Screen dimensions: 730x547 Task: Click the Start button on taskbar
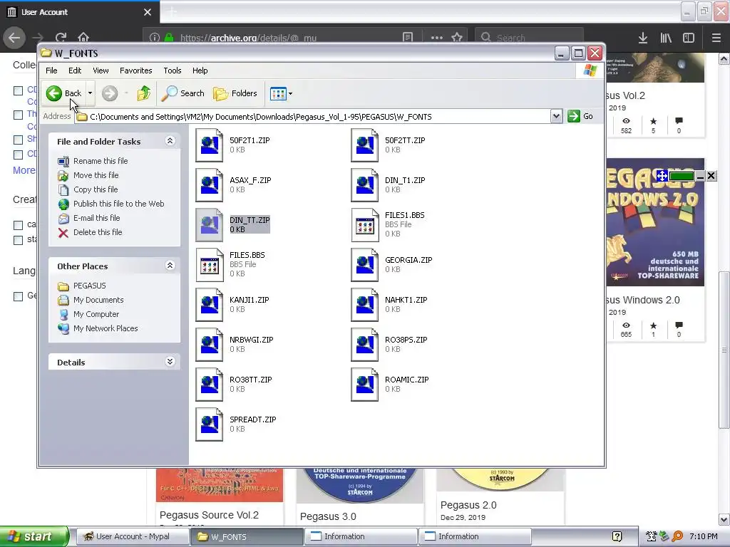click(34, 536)
